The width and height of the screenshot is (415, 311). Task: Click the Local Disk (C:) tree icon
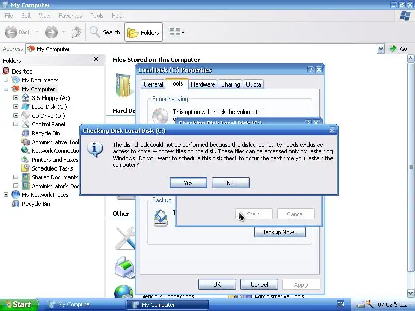25,107
